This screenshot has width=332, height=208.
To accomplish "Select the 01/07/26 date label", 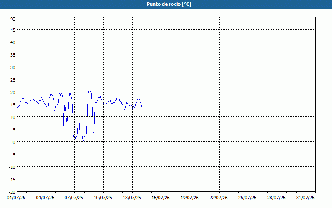I will (16, 198).
